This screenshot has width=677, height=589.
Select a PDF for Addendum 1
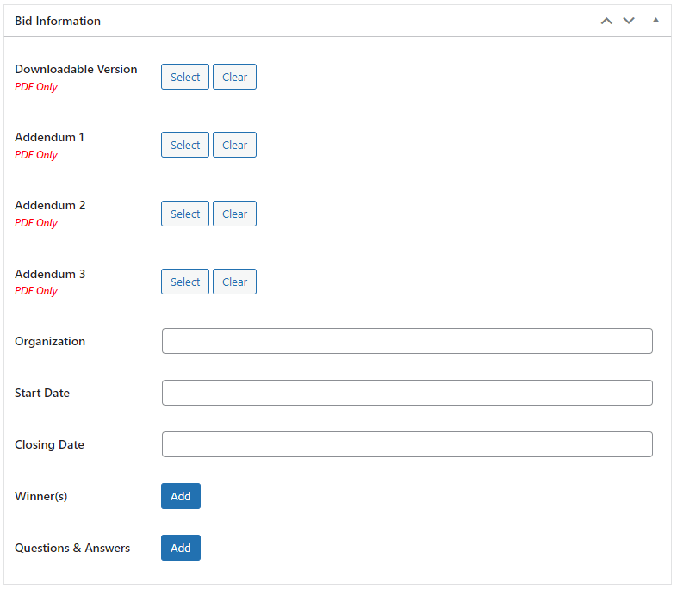point(184,145)
